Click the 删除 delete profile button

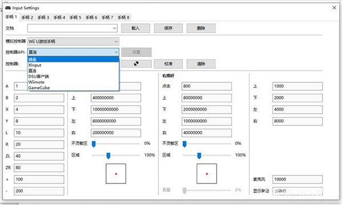point(201,28)
